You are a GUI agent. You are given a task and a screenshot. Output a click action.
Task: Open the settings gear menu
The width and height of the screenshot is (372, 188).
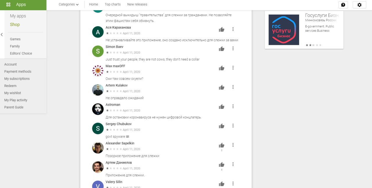pyautogui.click(x=359, y=5)
